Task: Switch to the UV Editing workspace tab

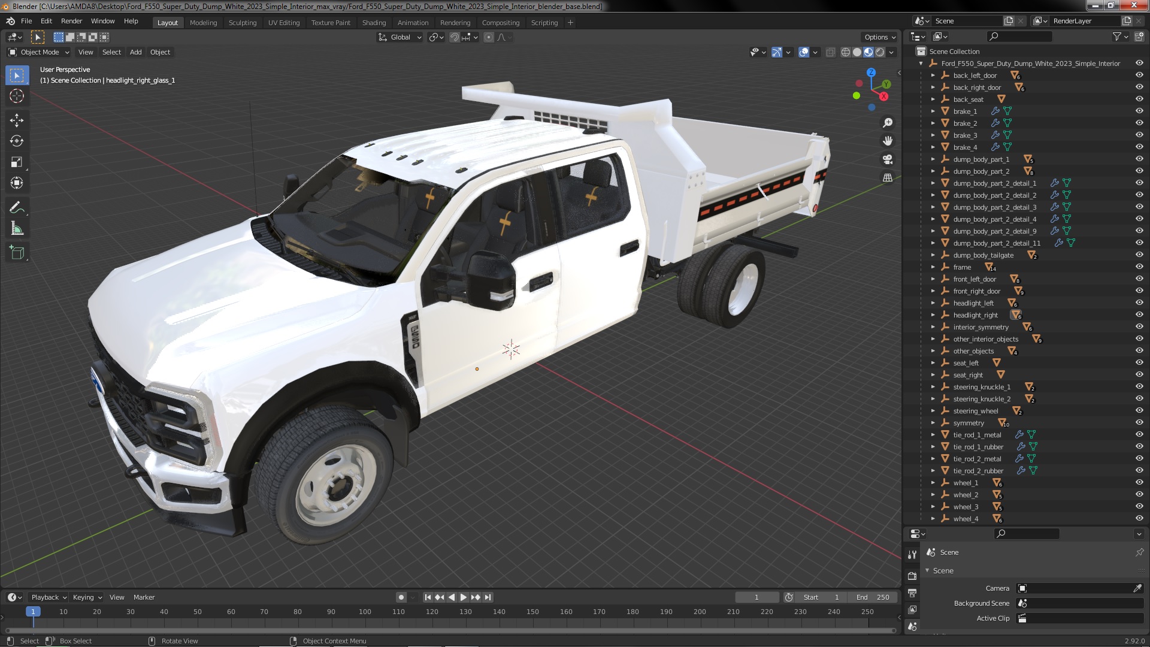Action: point(283,23)
